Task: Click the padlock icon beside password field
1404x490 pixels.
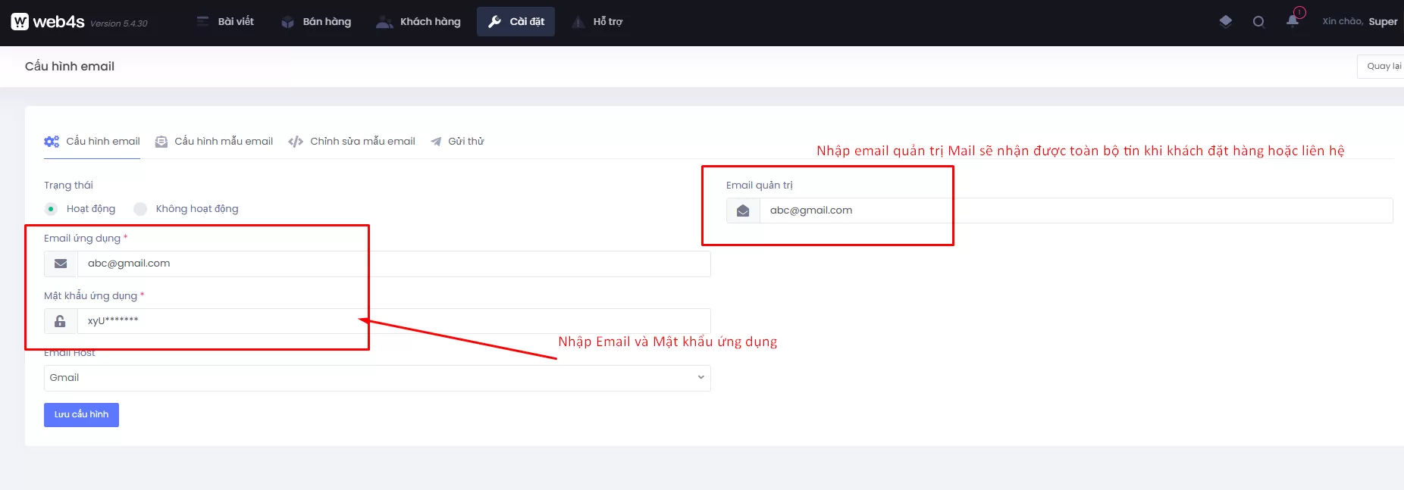Action: coord(61,321)
